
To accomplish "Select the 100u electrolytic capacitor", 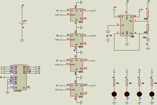I will [x=148, y=40].
